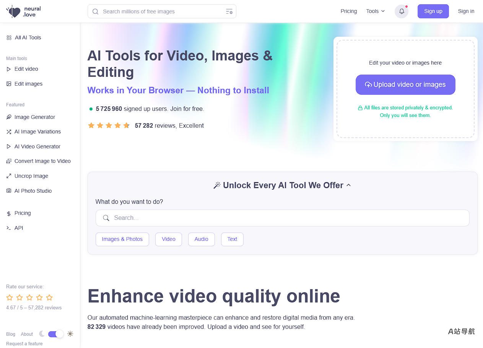Screen dimensions: 483x348
Task: Click the API terminal icon
Action: click(x=9, y=228)
